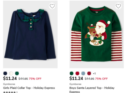Pick green swatch for Plaid Collar Top

click(x=17, y=73)
